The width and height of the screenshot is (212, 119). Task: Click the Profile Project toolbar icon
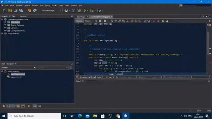(x=99, y=10)
